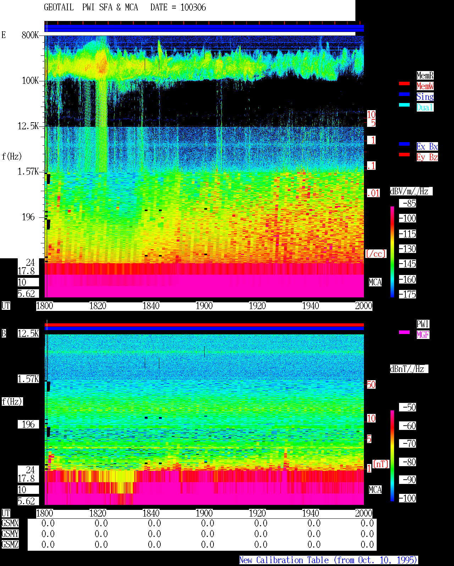Open the New Calibration Table link

coord(328,560)
